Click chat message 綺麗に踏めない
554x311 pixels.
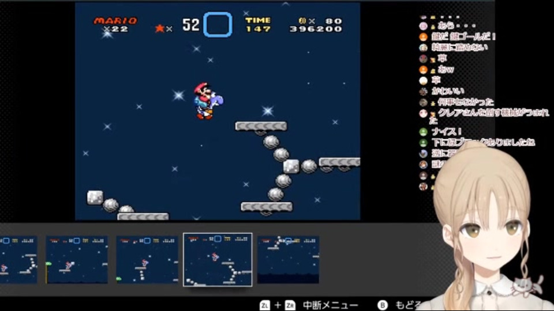(x=460, y=48)
